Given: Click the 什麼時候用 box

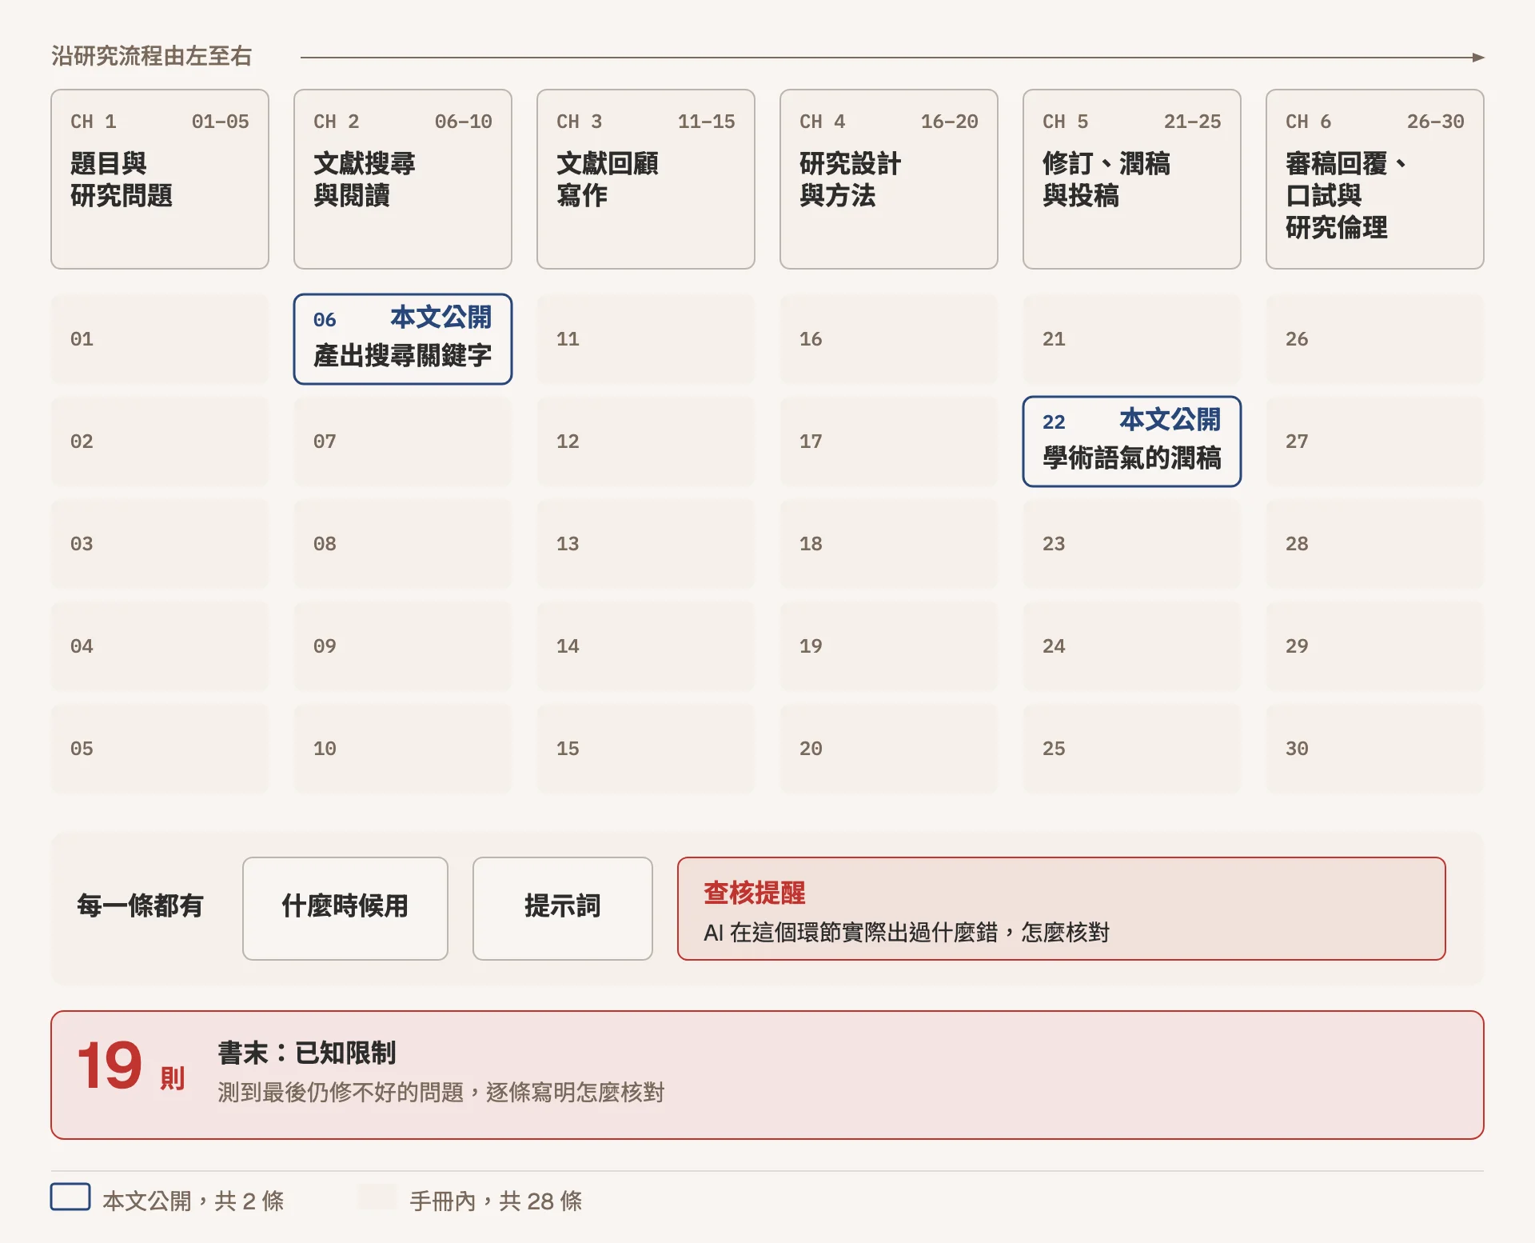Looking at the screenshot, I should (345, 909).
